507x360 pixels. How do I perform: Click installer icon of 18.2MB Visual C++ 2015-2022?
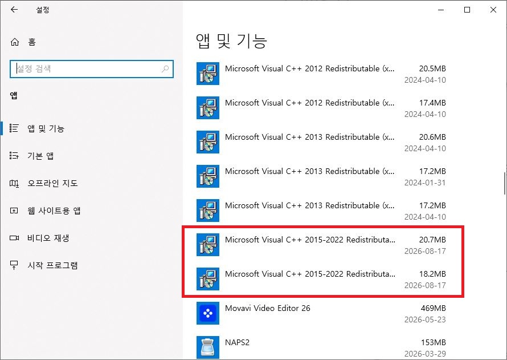[208, 279]
